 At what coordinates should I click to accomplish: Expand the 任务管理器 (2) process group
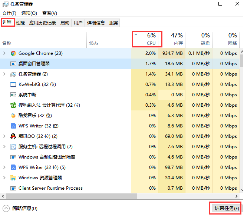[x=4, y=74]
